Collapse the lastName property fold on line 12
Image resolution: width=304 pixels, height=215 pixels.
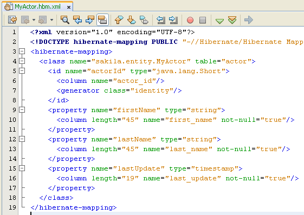(22, 139)
